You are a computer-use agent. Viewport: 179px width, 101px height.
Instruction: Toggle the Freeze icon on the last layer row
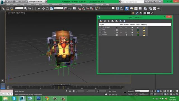tap(126, 35)
